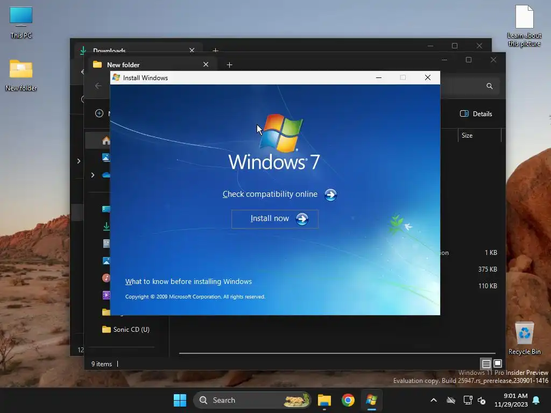The image size is (551, 413).
Task: Open Sonic CD (U) folder in sidebar
Action: point(126,330)
